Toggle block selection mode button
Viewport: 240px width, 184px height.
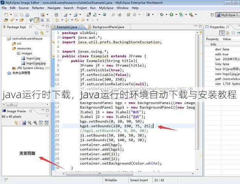point(43,20)
